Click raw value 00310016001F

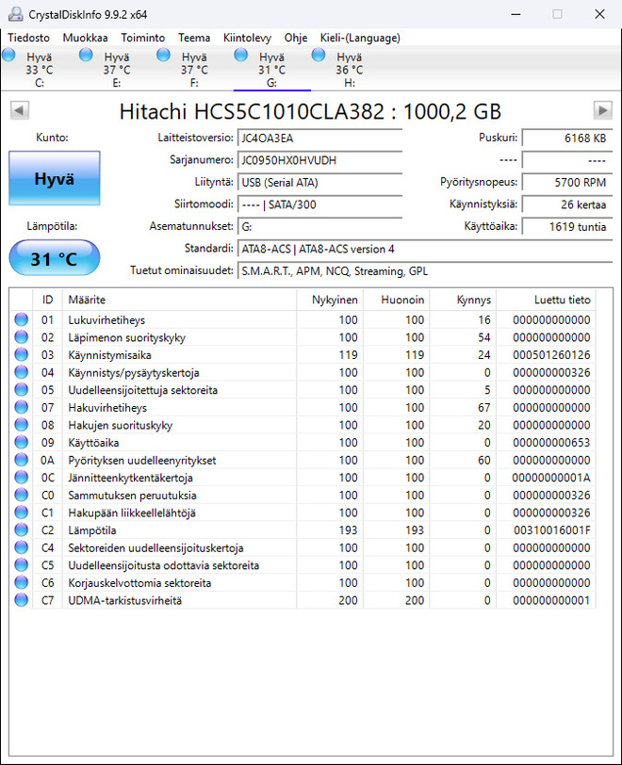click(x=551, y=529)
